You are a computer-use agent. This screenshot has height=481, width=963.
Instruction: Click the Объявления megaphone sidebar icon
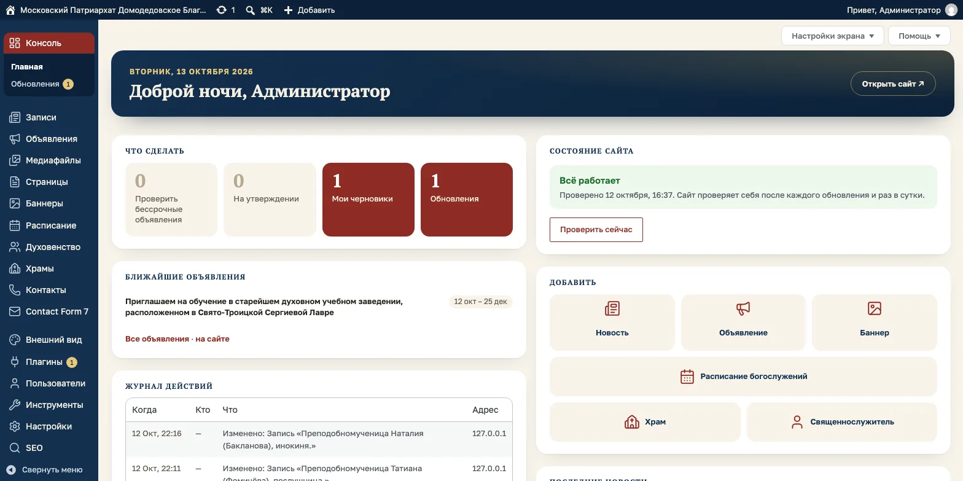pyautogui.click(x=15, y=139)
